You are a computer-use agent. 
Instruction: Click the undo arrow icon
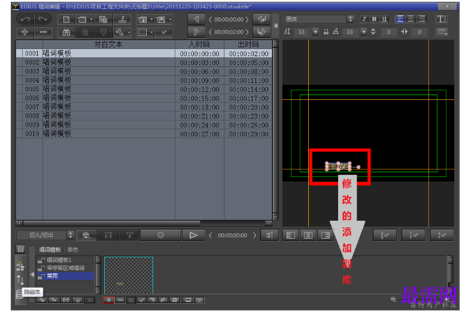point(25,19)
